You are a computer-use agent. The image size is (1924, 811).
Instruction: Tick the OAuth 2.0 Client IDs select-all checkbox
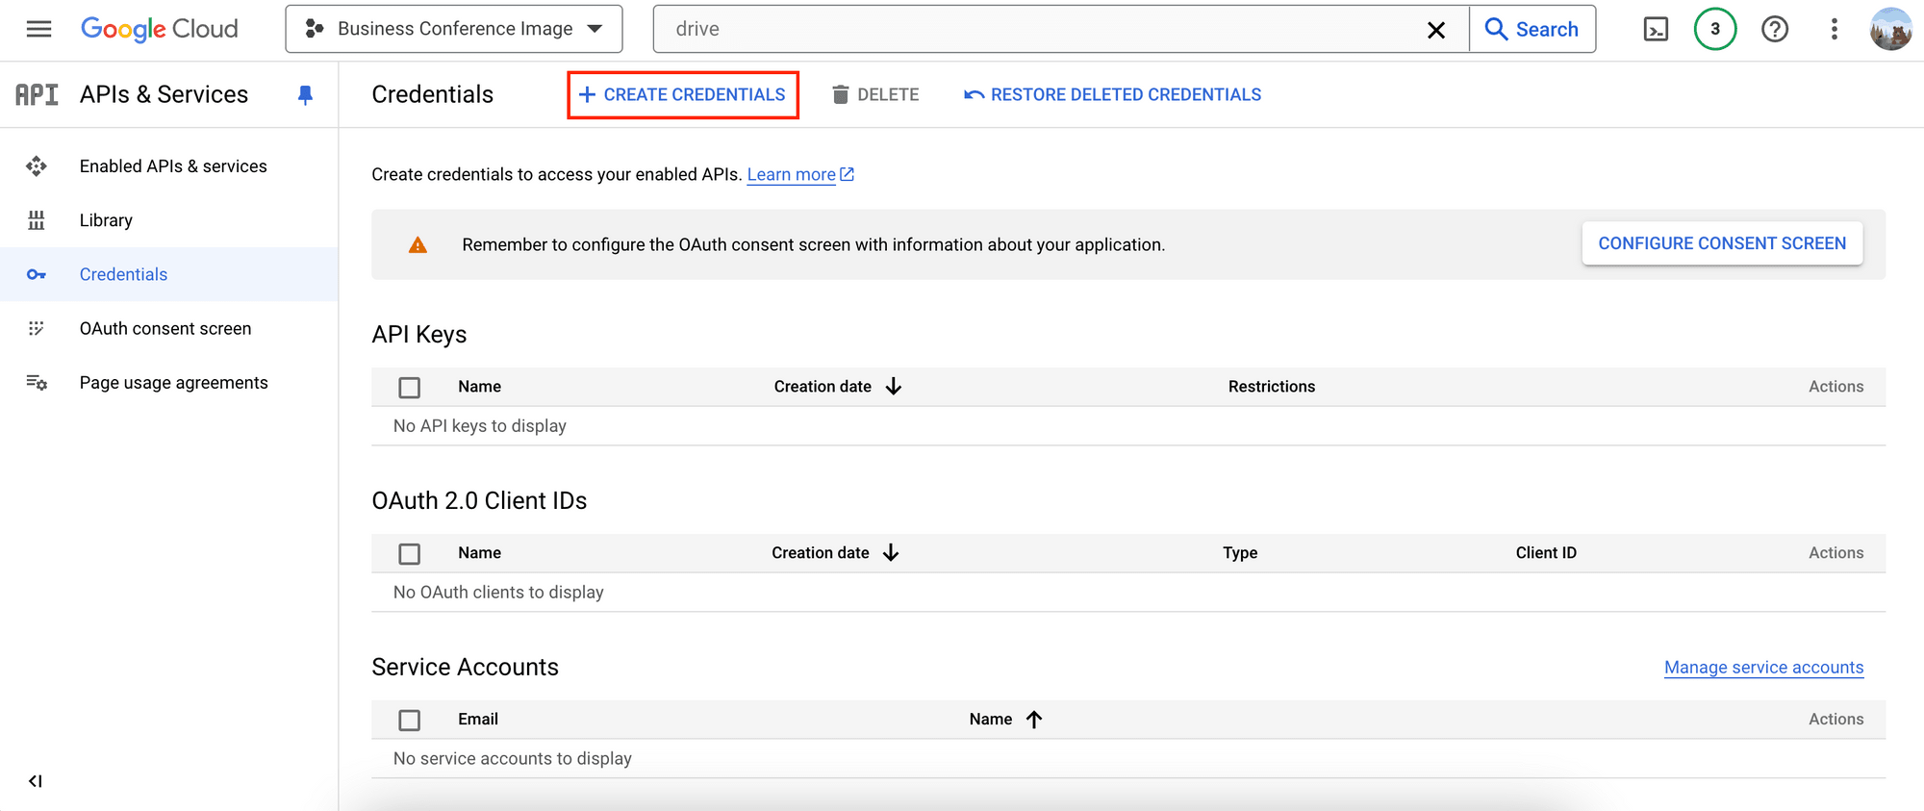(410, 553)
